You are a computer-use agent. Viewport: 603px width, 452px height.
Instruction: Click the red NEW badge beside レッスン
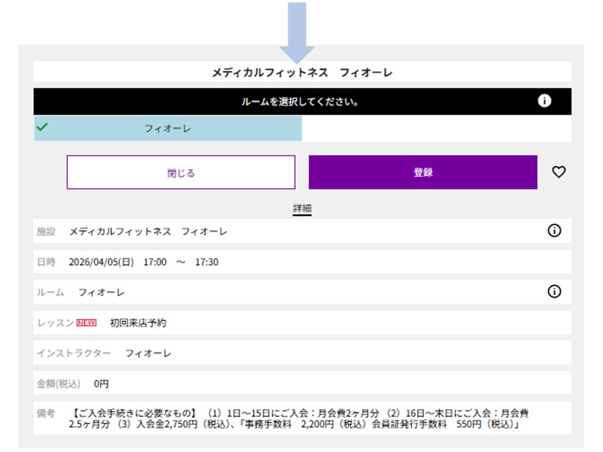pos(87,323)
